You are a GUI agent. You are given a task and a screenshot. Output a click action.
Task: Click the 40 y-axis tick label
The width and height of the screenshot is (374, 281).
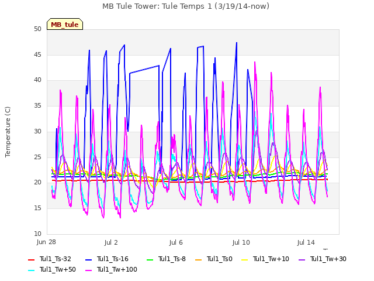(37, 80)
